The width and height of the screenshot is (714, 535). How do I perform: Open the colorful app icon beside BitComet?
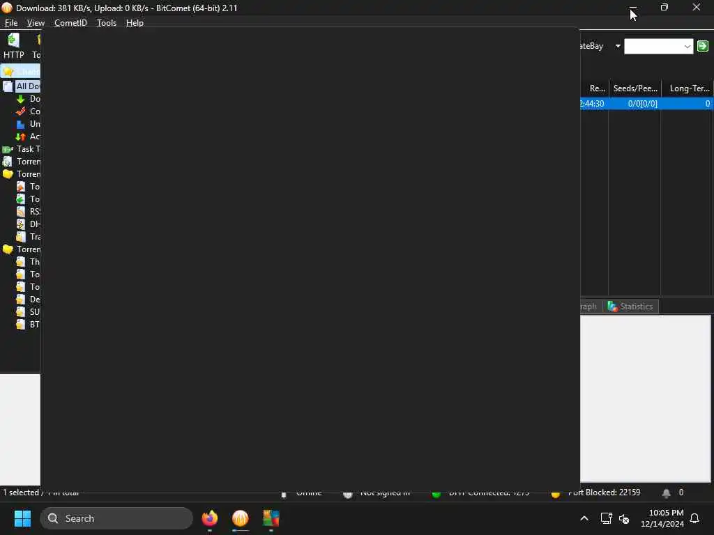[x=271, y=518]
